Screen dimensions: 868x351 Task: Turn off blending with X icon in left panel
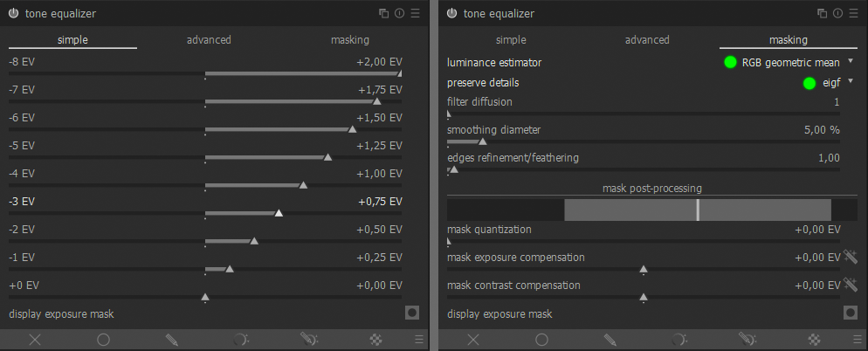click(x=35, y=340)
